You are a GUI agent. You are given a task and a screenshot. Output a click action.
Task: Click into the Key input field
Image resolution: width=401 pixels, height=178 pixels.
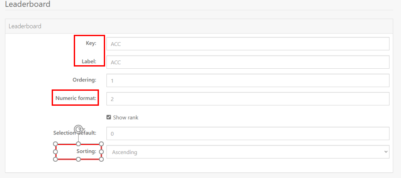[x=248, y=44]
